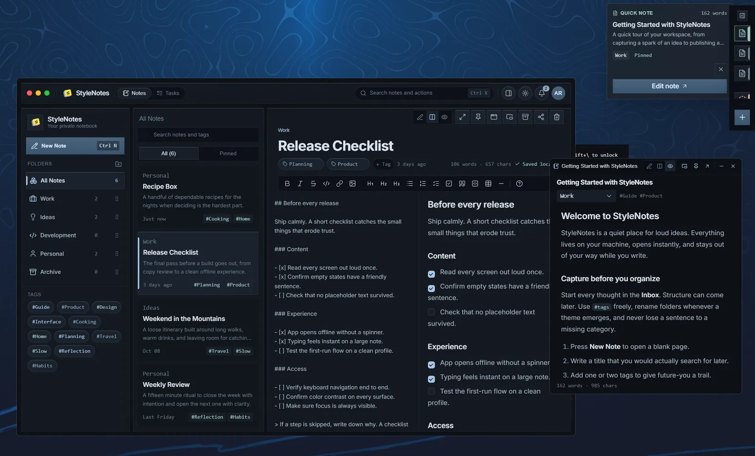Add a quick note with the plus button
The height and width of the screenshot is (456, 755).
(742, 117)
